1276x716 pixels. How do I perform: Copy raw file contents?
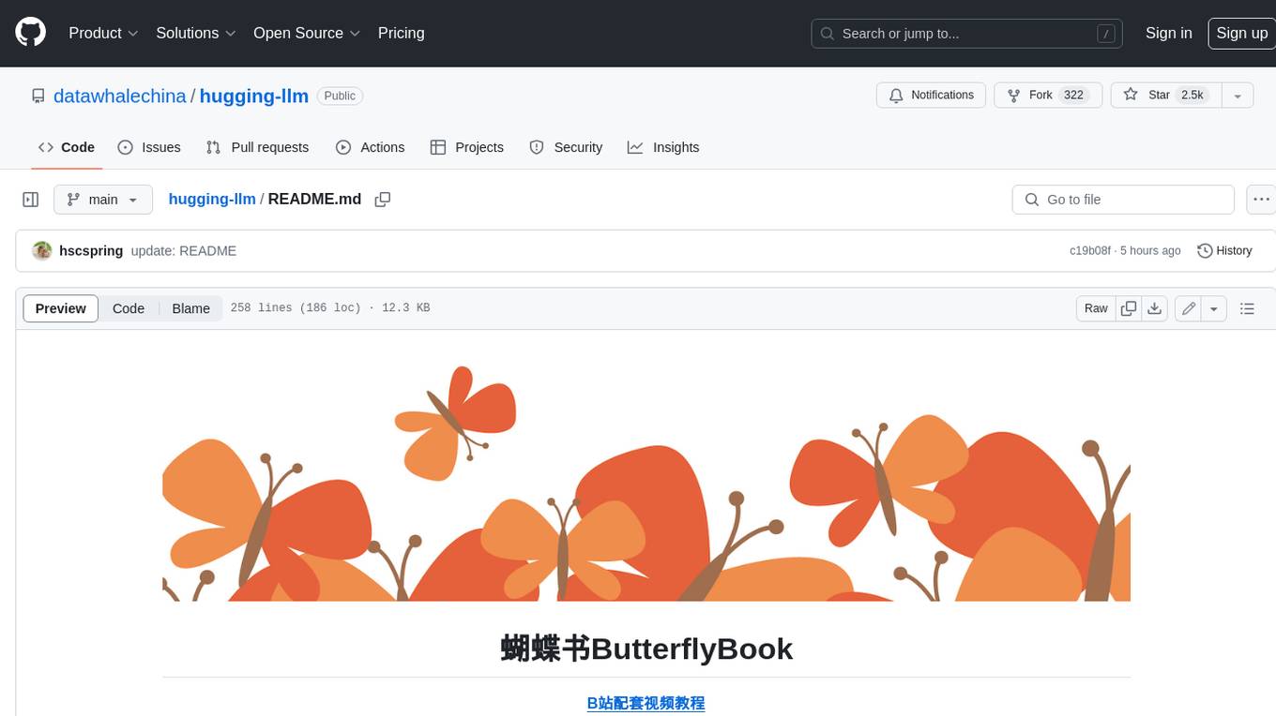tap(1129, 308)
